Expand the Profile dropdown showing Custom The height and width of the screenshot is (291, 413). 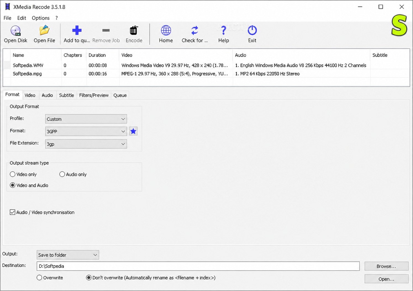pyautogui.click(x=86, y=119)
